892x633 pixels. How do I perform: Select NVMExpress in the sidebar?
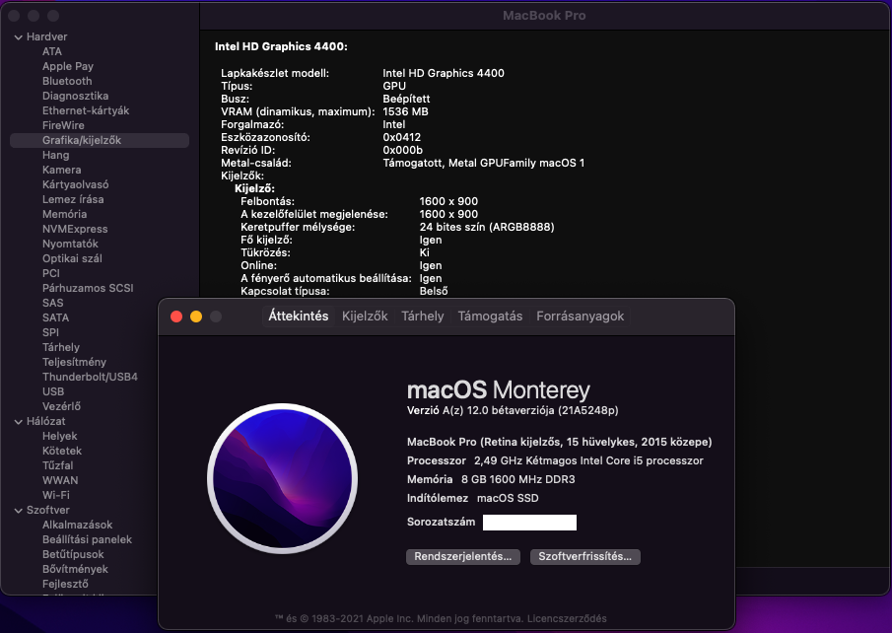(75, 229)
